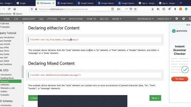Close the Grammarly ad with X icon
Screen dimensions: 191x107
coord(189,25)
